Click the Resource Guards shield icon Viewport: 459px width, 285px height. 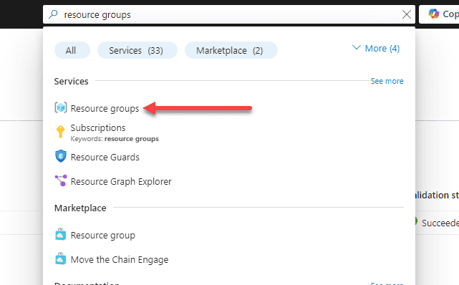pos(61,156)
